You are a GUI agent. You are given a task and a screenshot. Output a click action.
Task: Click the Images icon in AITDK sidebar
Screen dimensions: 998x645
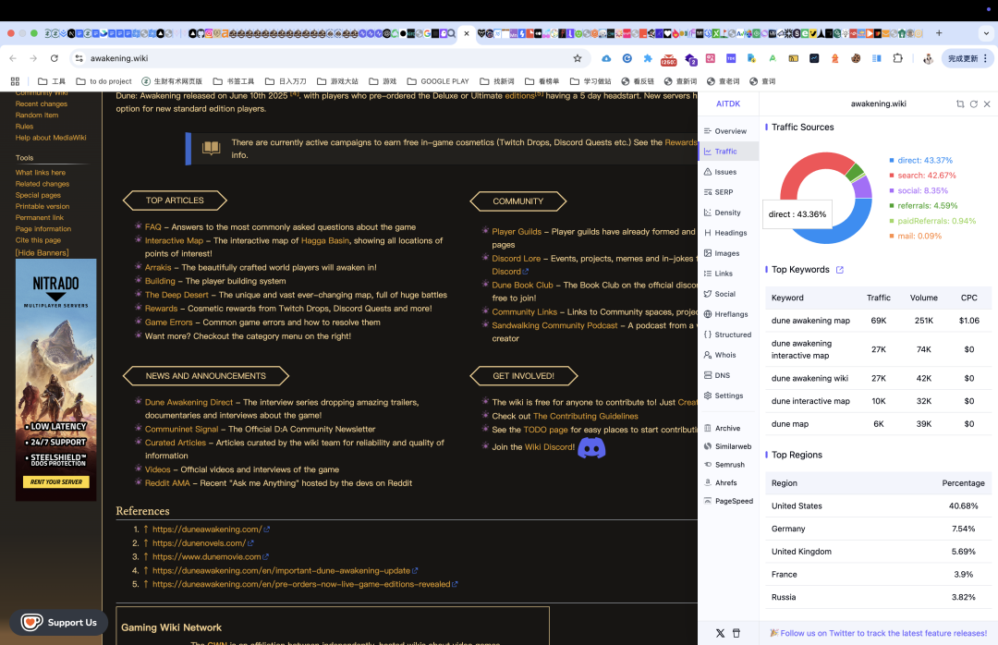coord(708,253)
